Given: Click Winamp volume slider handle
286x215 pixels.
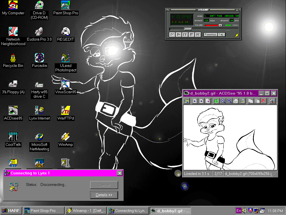Looking at the screenshot, I should (x=220, y=25).
